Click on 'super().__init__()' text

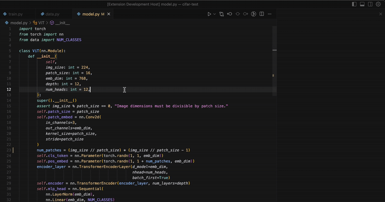click(x=57, y=100)
